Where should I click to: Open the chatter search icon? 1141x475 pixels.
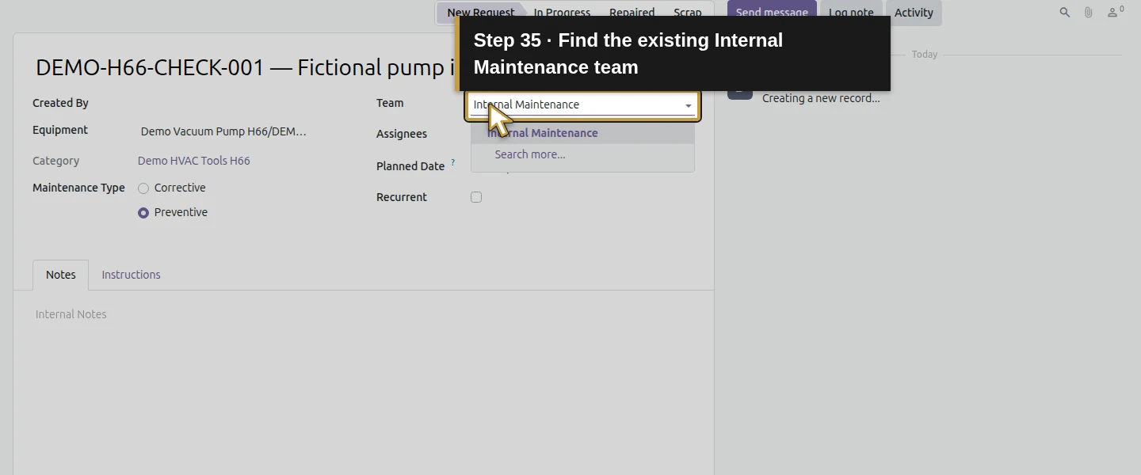tap(1065, 13)
